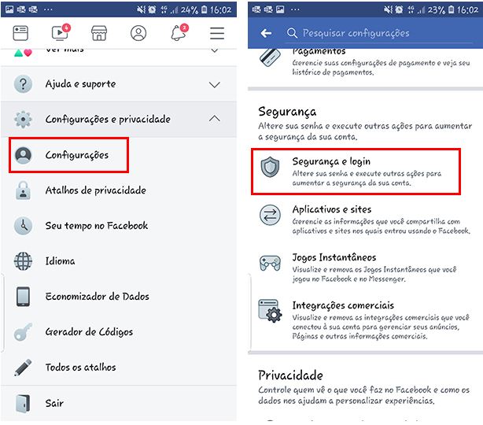Open Todos os atalhos
The image size is (483, 425).
click(119, 367)
